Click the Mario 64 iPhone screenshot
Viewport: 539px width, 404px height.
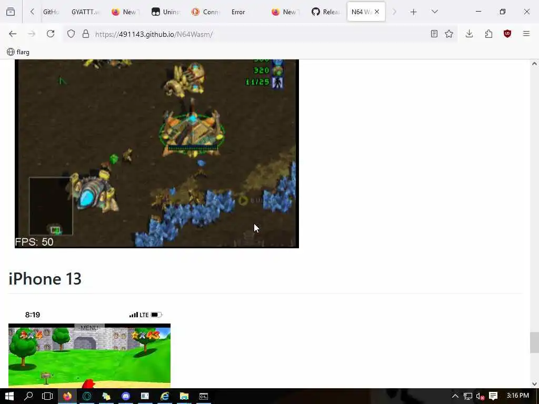tap(89, 356)
